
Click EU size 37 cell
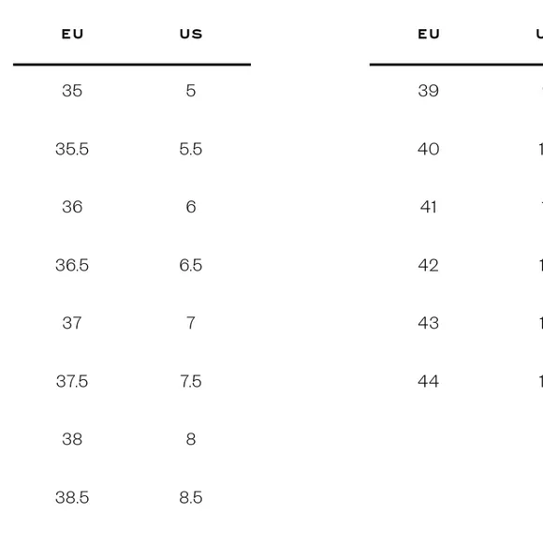click(72, 323)
